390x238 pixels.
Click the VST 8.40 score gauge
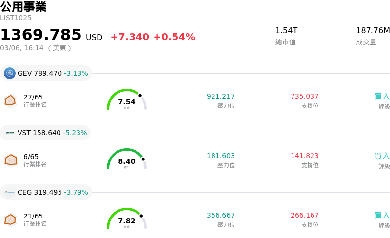127,159
